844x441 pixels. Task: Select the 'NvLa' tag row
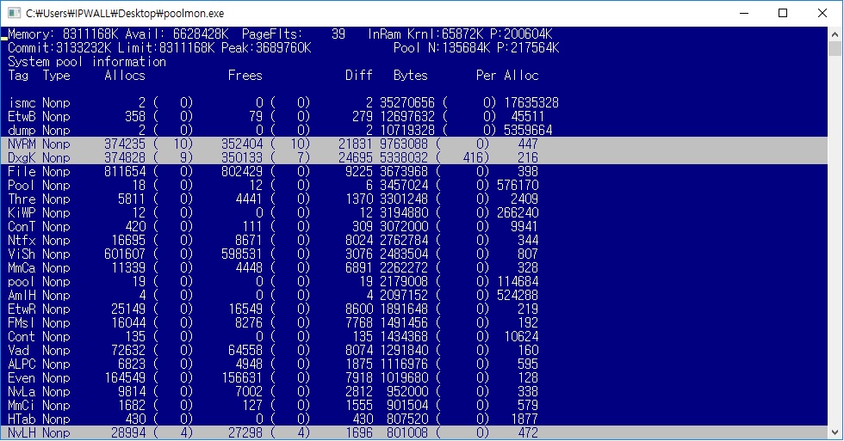click(414, 392)
